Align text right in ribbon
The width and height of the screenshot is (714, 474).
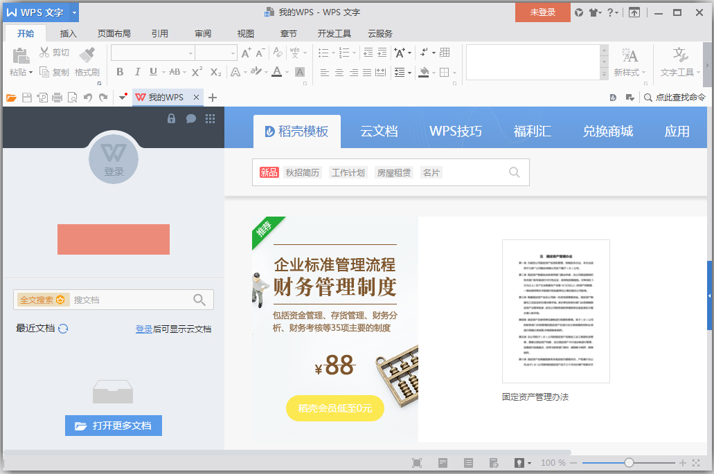pos(353,73)
